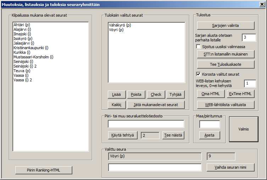Clear the selection with Tyhjää

[176, 94]
